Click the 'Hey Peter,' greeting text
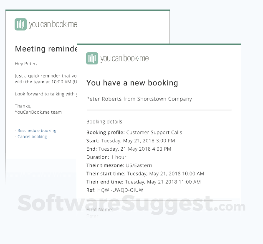Viewport: 263px width, 244px height. click(x=26, y=64)
